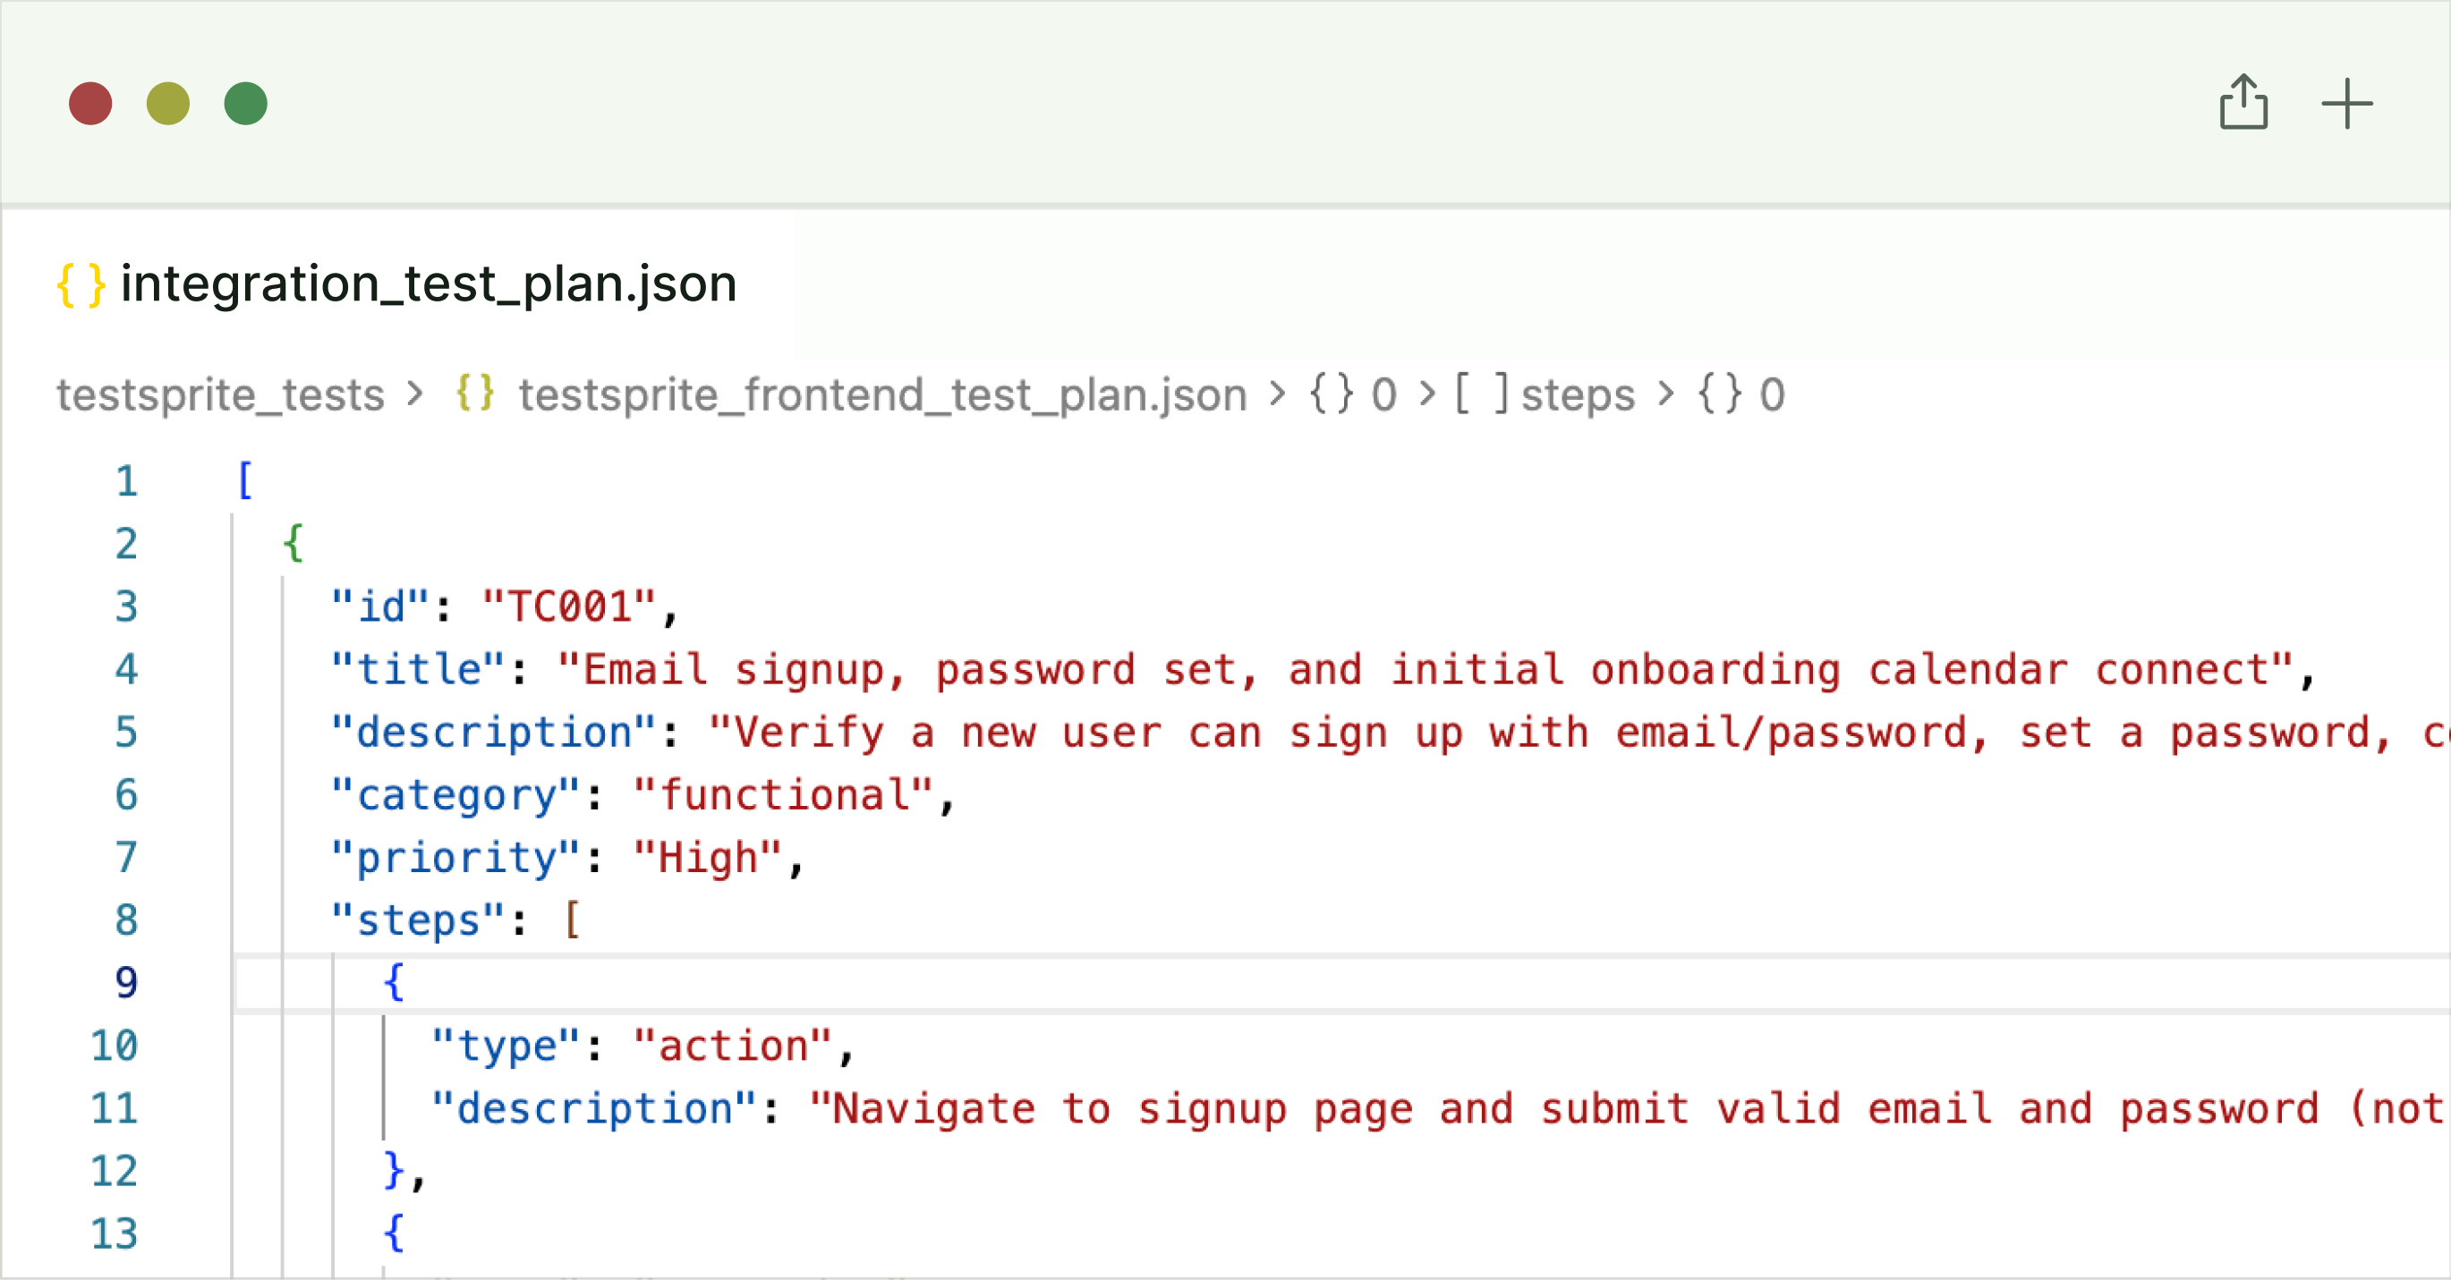Click the "description" key on line 11

(x=593, y=1109)
